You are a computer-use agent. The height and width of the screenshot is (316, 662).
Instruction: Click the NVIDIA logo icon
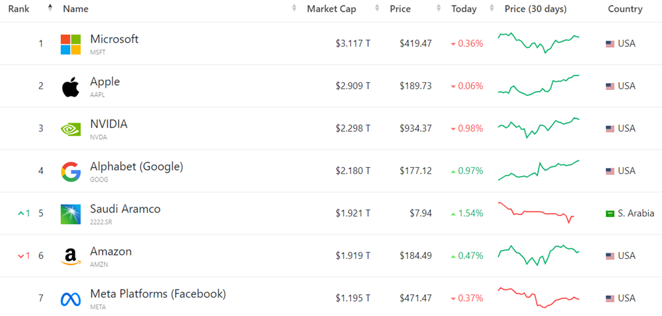click(x=71, y=129)
